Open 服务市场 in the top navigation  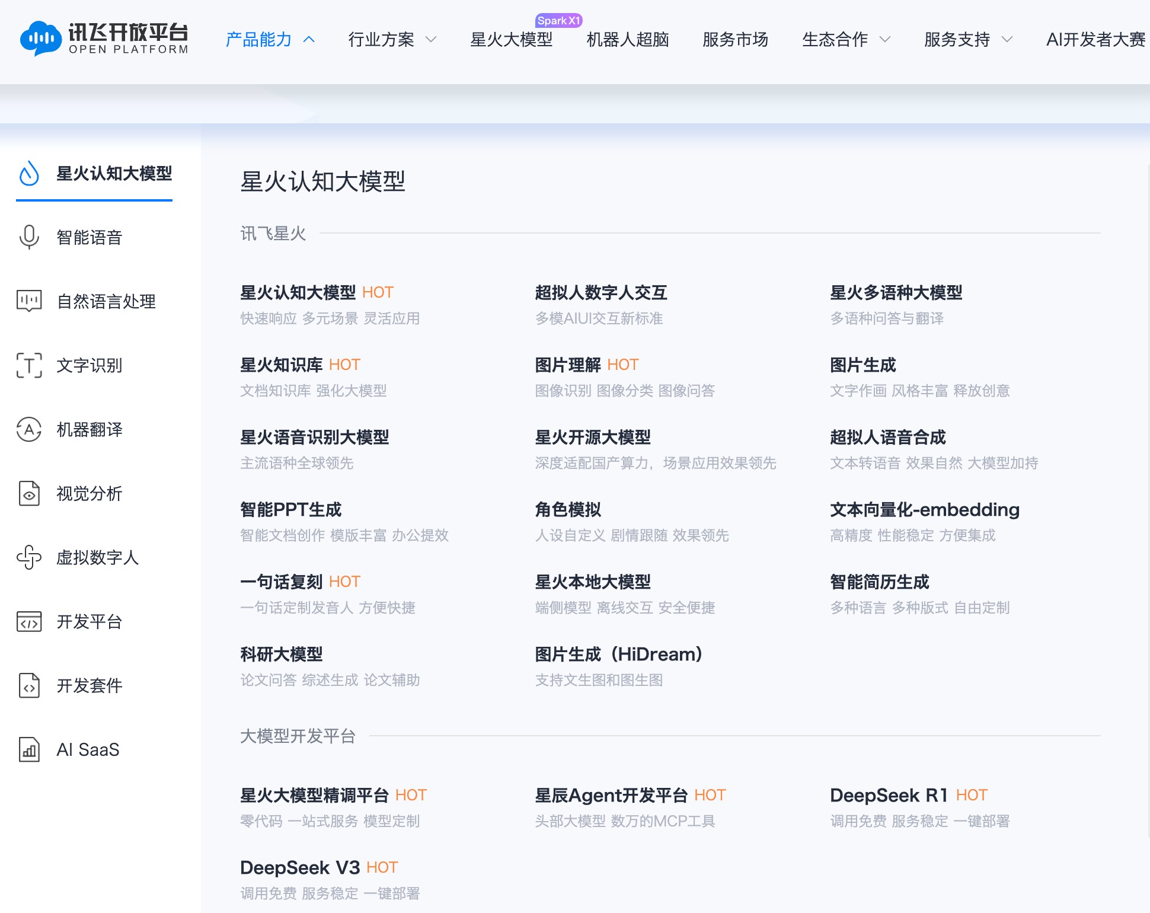pyautogui.click(x=736, y=40)
